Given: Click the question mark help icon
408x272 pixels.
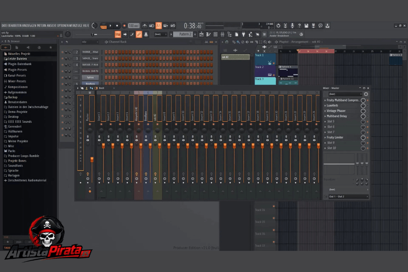Looking at the screenshot, I should click(299, 26).
